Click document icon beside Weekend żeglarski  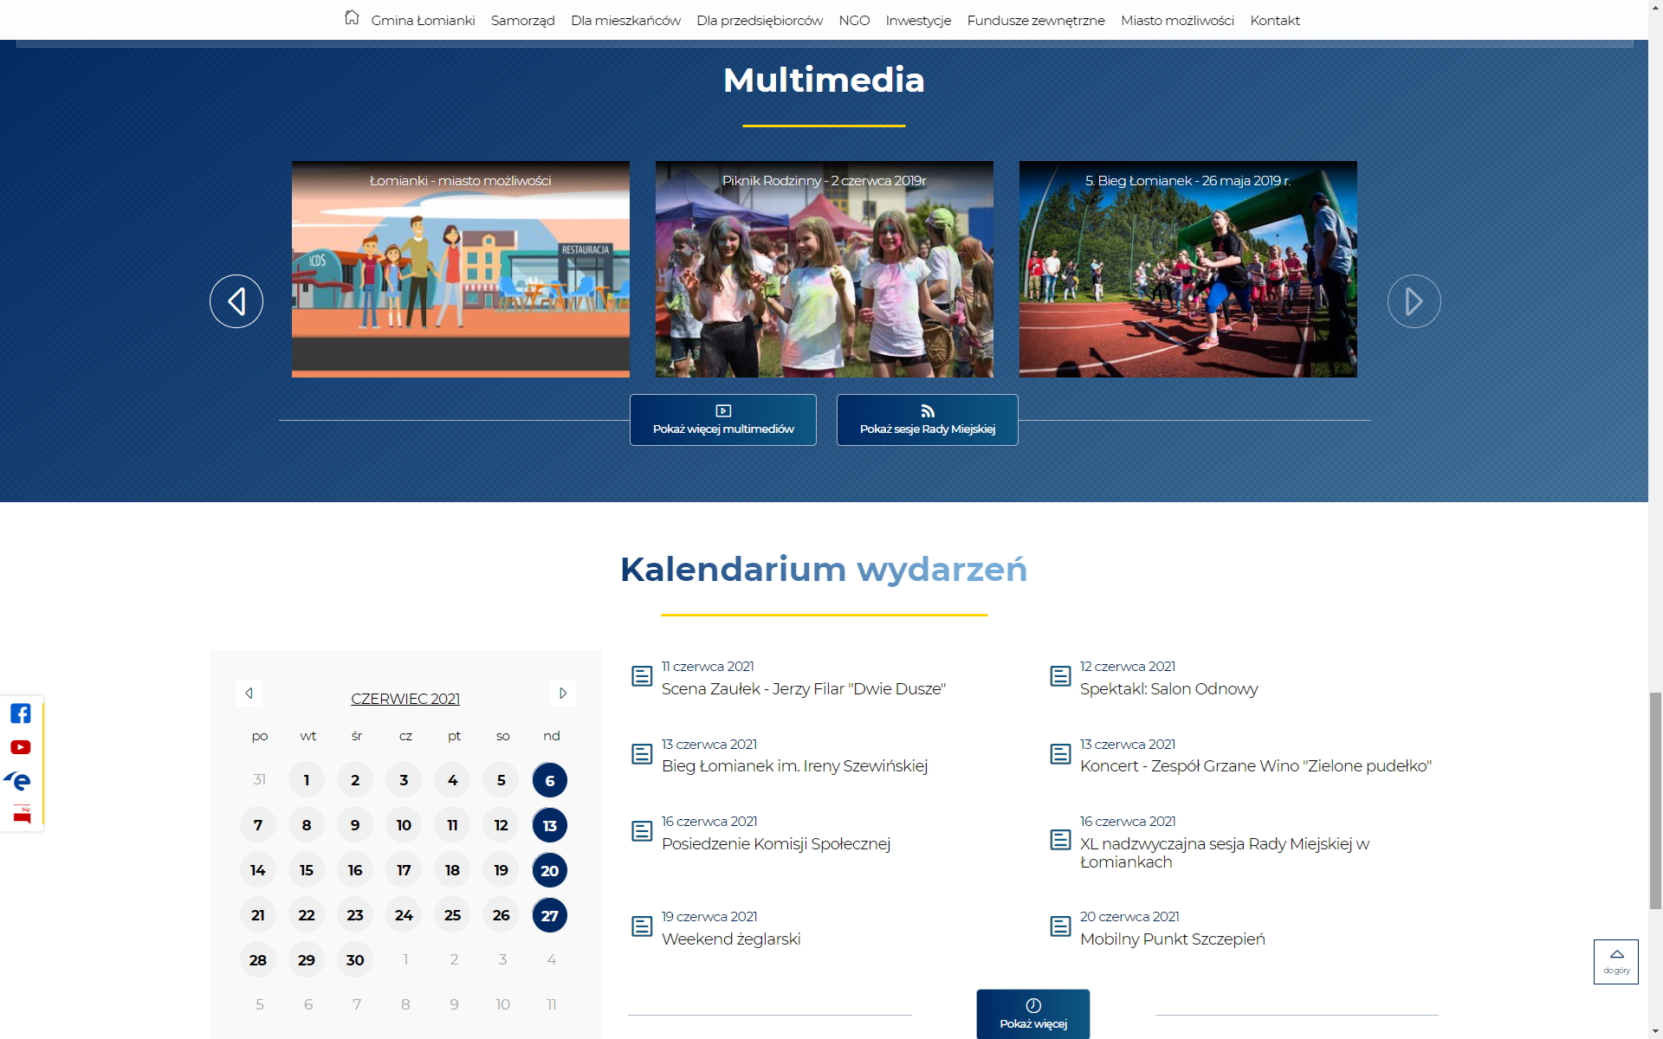point(642,926)
